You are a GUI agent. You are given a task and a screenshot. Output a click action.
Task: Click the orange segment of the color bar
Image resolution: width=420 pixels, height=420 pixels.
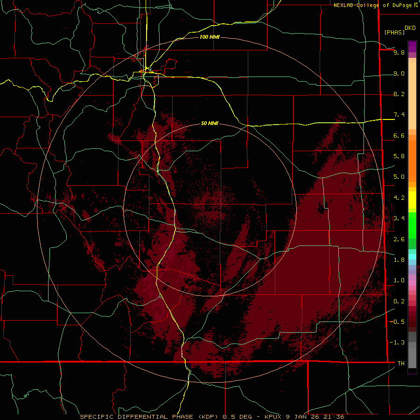412,161
